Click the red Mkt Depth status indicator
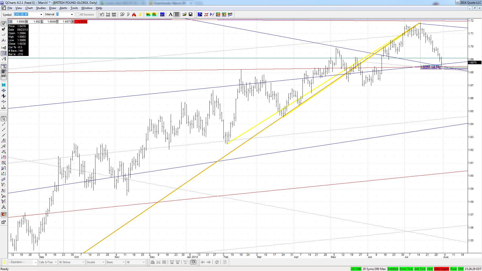Image resolution: width=482 pixels, height=271 pixels. 442,269
